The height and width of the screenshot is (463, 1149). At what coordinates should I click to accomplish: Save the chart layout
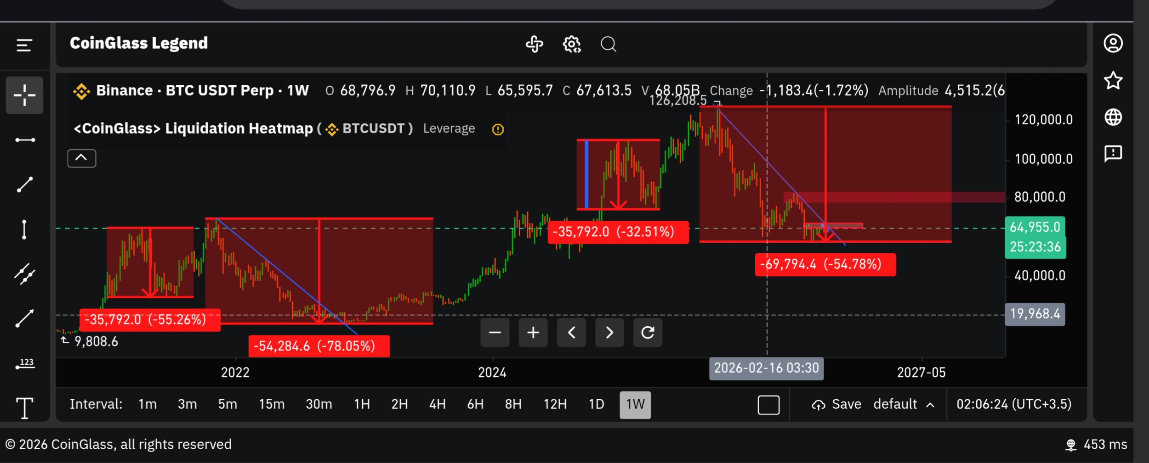[x=836, y=404]
